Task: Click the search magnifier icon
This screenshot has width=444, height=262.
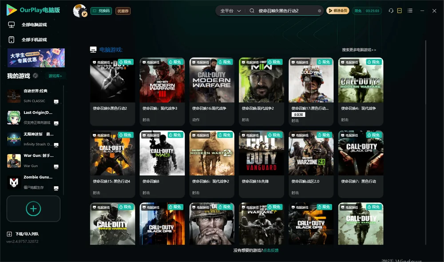Action: [x=252, y=11]
